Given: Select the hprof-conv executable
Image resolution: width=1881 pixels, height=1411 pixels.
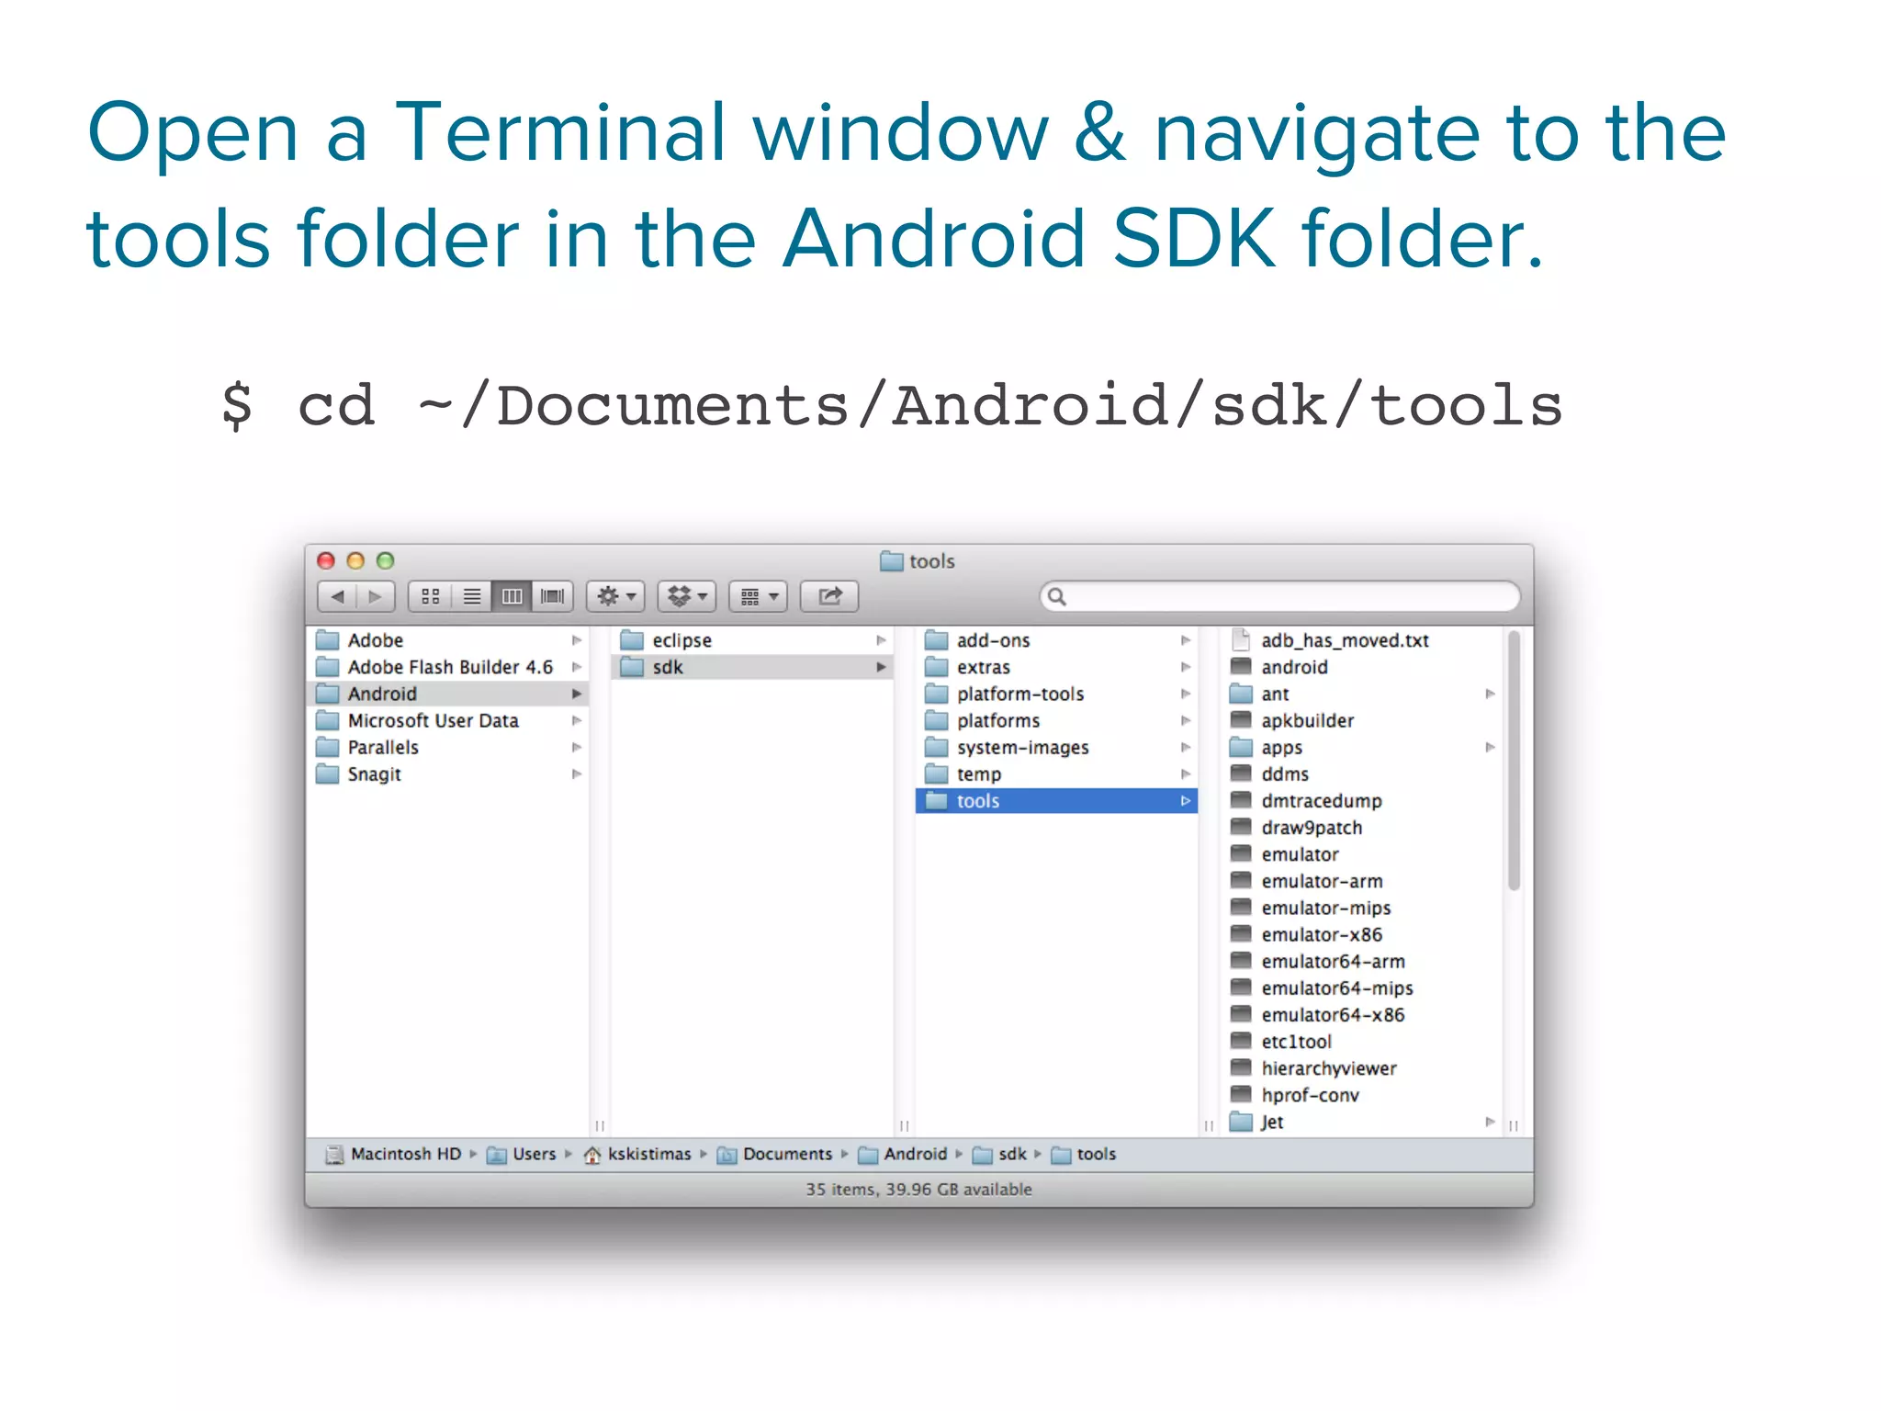Looking at the screenshot, I should 1362,1094.
